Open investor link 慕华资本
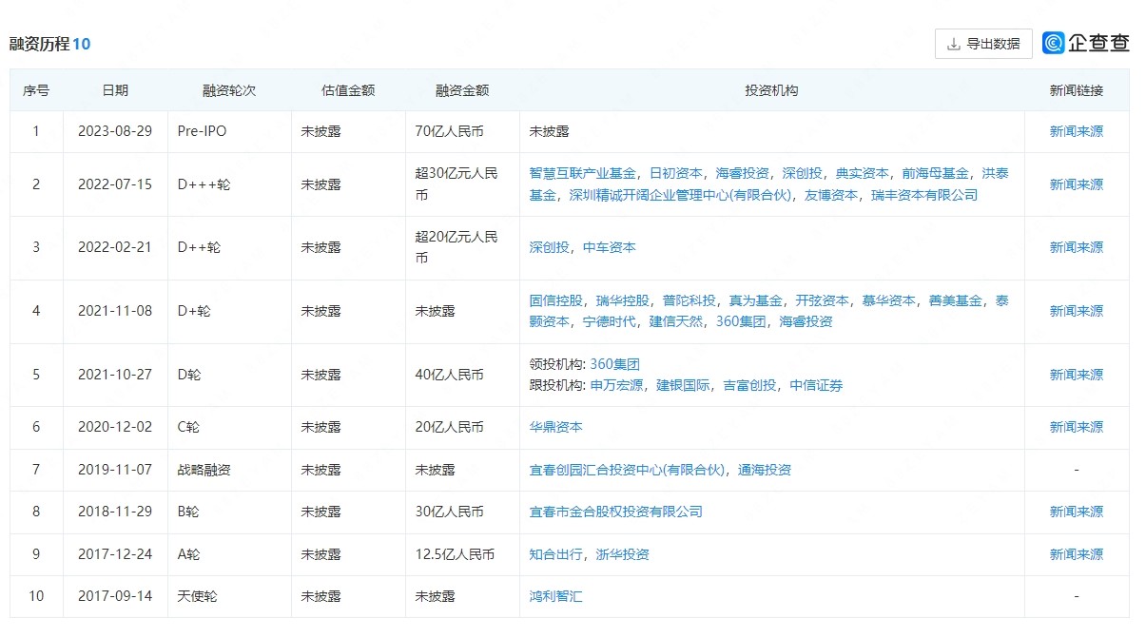The image size is (1146, 638). 889,300
